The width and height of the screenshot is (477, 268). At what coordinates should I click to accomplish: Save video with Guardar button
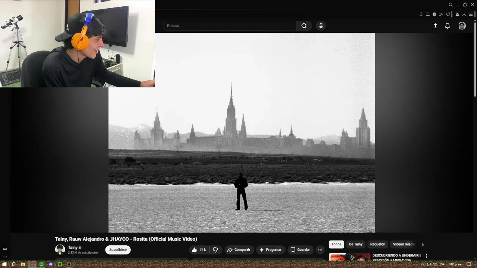[300, 250]
